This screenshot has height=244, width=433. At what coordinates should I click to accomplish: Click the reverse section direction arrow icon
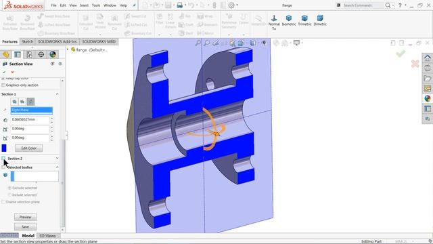click(5, 110)
